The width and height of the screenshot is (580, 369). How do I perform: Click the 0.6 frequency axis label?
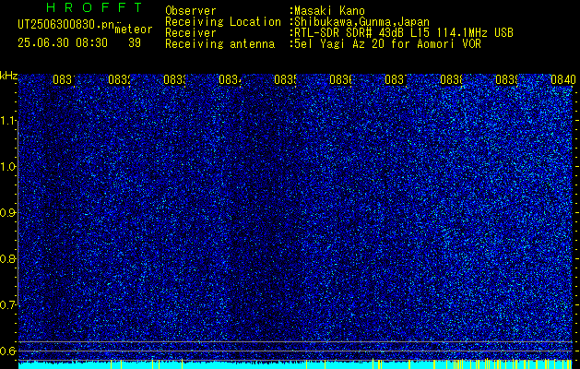8,351
